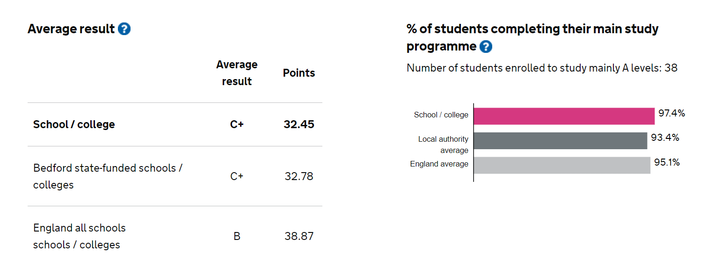The width and height of the screenshot is (721, 261).
Task: Select the 32.78 points value
Action: pyautogui.click(x=299, y=176)
